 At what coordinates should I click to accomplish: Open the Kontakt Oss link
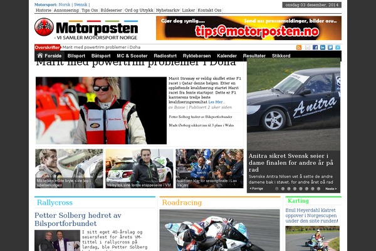(x=209, y=10)
